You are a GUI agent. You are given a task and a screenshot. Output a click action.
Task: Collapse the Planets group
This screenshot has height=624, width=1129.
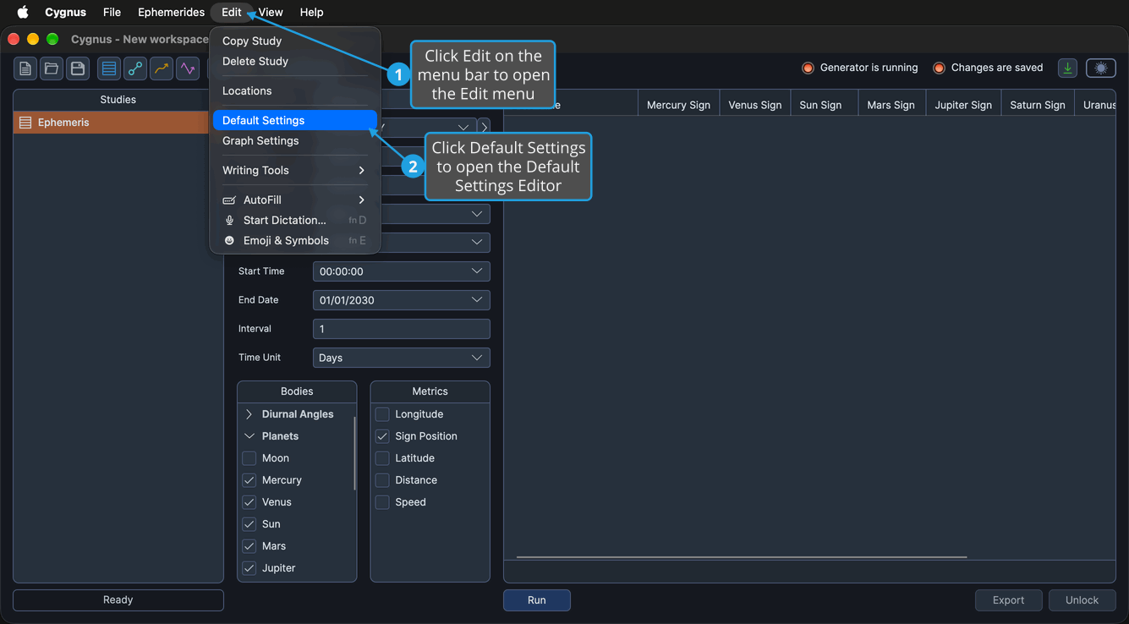[x=249, y=436]
